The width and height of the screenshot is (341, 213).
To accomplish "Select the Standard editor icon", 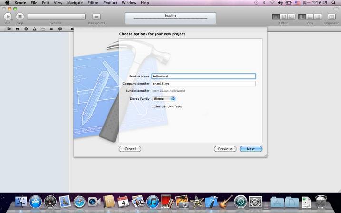I will pyautogui.click(x=276, y=17).
